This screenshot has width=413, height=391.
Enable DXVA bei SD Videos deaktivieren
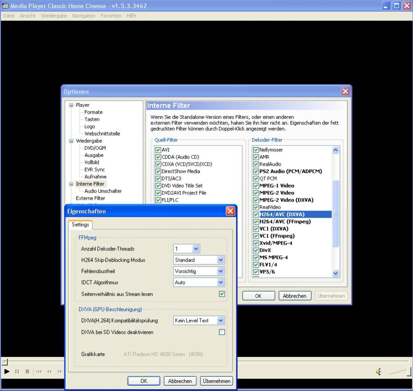coord(222,332)
